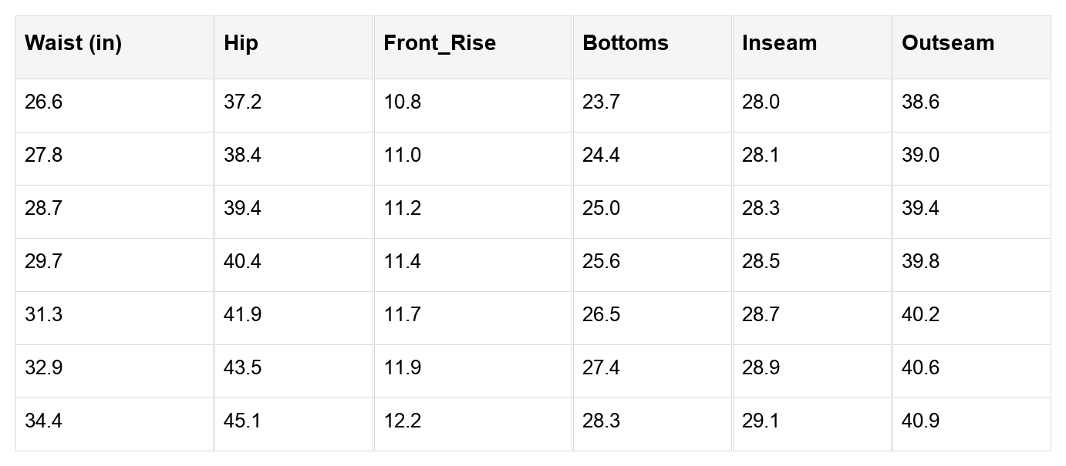Click the inseam value 28.7
This screenshot has width=1066, height=466.
[761, 315]
